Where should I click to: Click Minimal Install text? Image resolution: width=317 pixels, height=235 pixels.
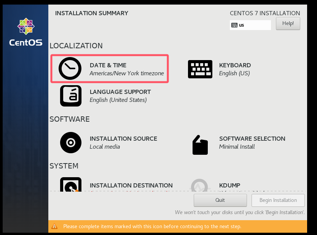(237, 147)
